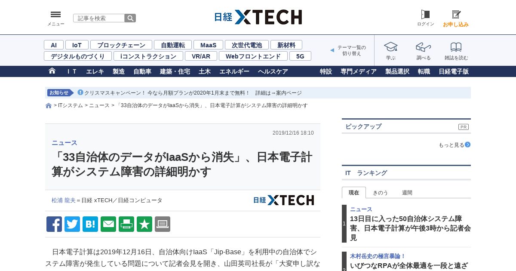Select the IoT theme tag
The width and height of the screenshot is (516, 271).
[x=77, y=45]
